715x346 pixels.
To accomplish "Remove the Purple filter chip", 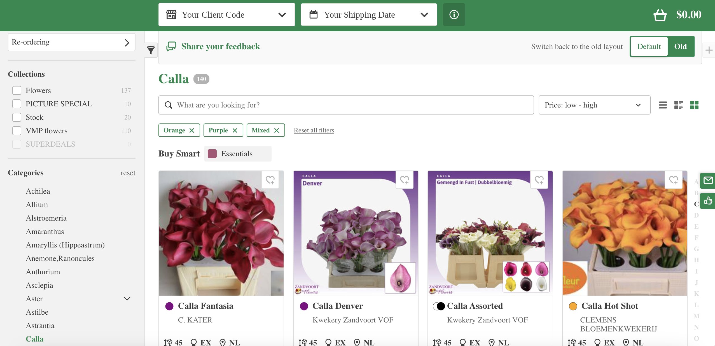I will [x=235, y=130].
